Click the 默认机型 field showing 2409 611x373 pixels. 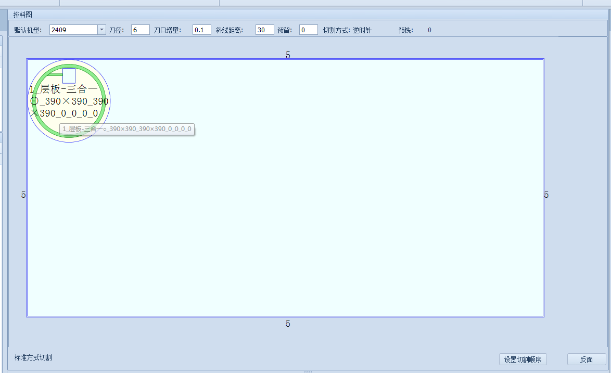point(73,30)
